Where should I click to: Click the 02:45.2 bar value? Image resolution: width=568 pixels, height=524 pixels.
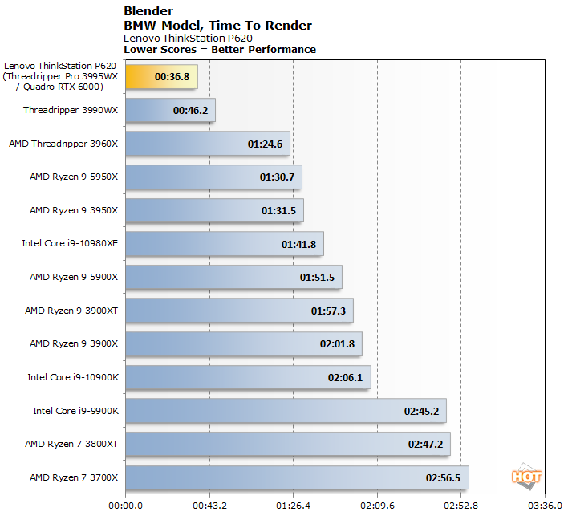point(421,412)
